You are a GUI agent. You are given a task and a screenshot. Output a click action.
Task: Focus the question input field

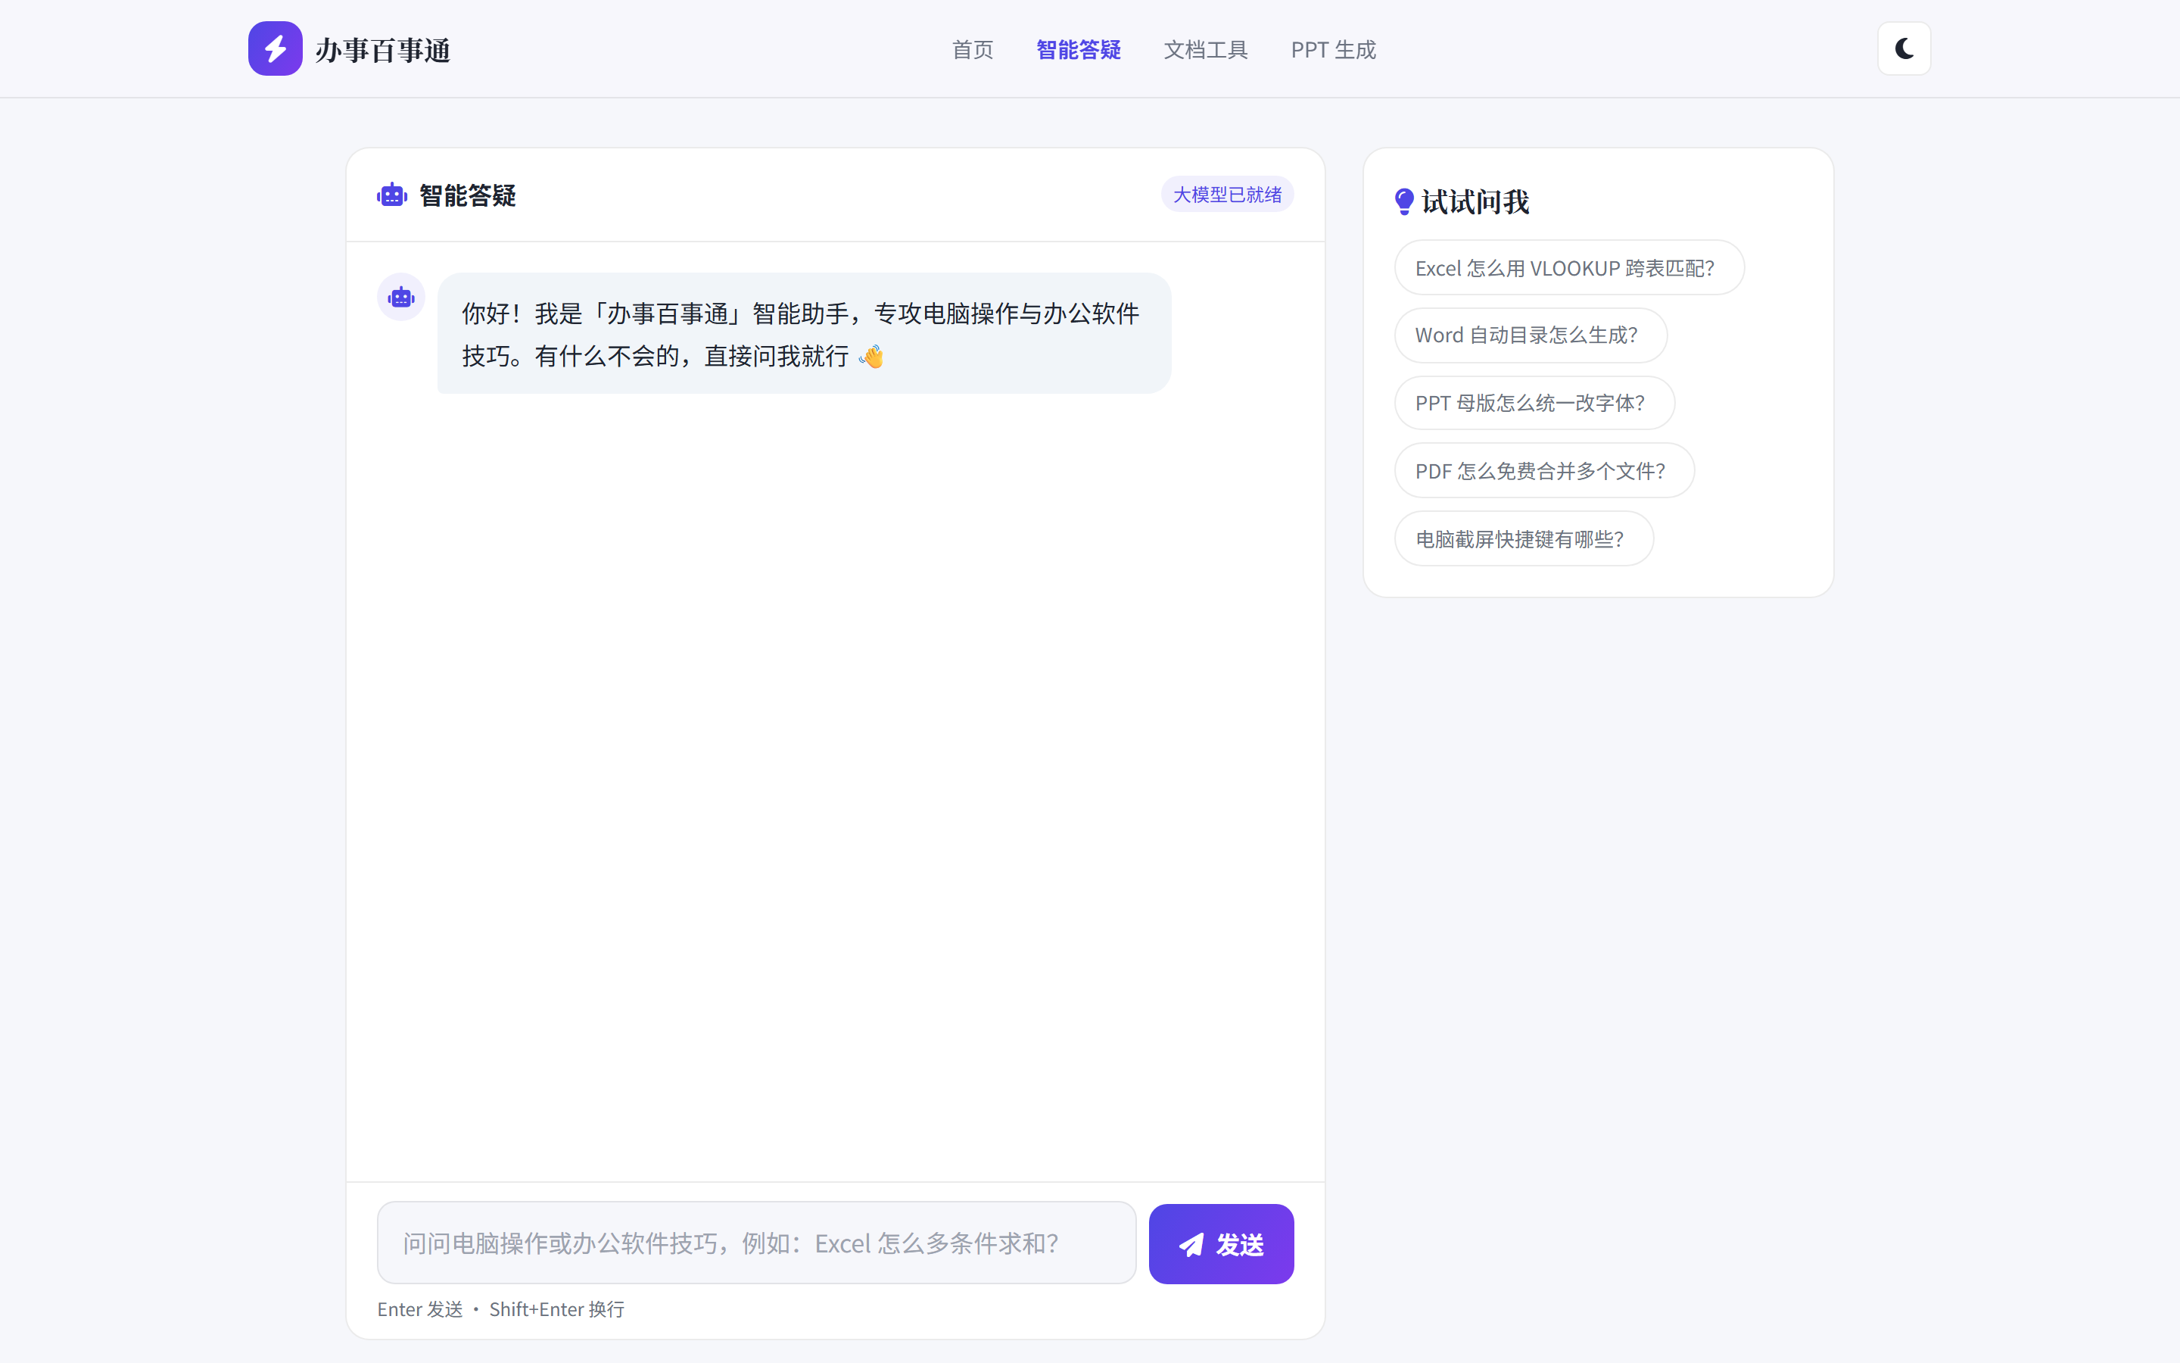pyautogui.click(x=755, y=1243)
